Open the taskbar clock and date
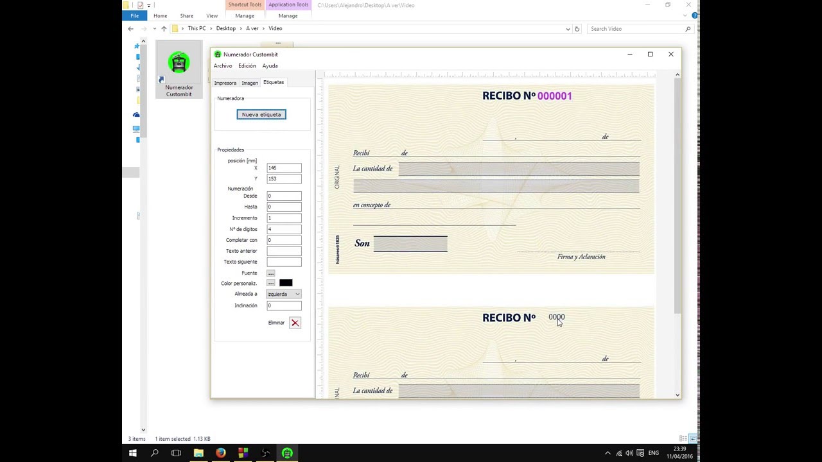The height and width of the screenshot is (462, 822). pos(681,453)
